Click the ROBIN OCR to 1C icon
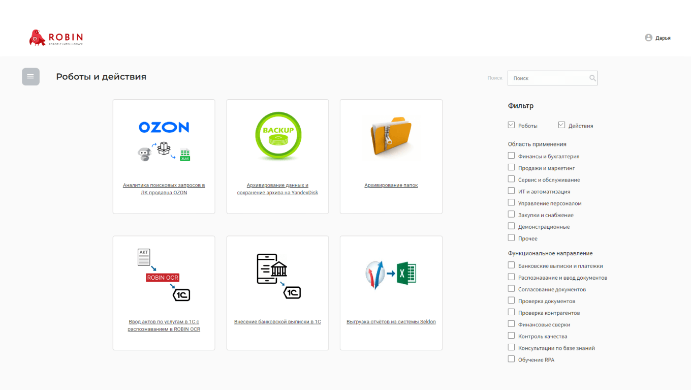This screenshot has height=390, width=691. click(164, 275)
